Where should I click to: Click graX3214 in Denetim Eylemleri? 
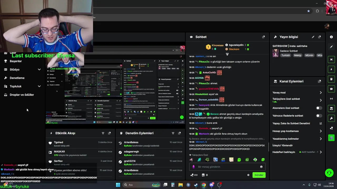[130, 161]
